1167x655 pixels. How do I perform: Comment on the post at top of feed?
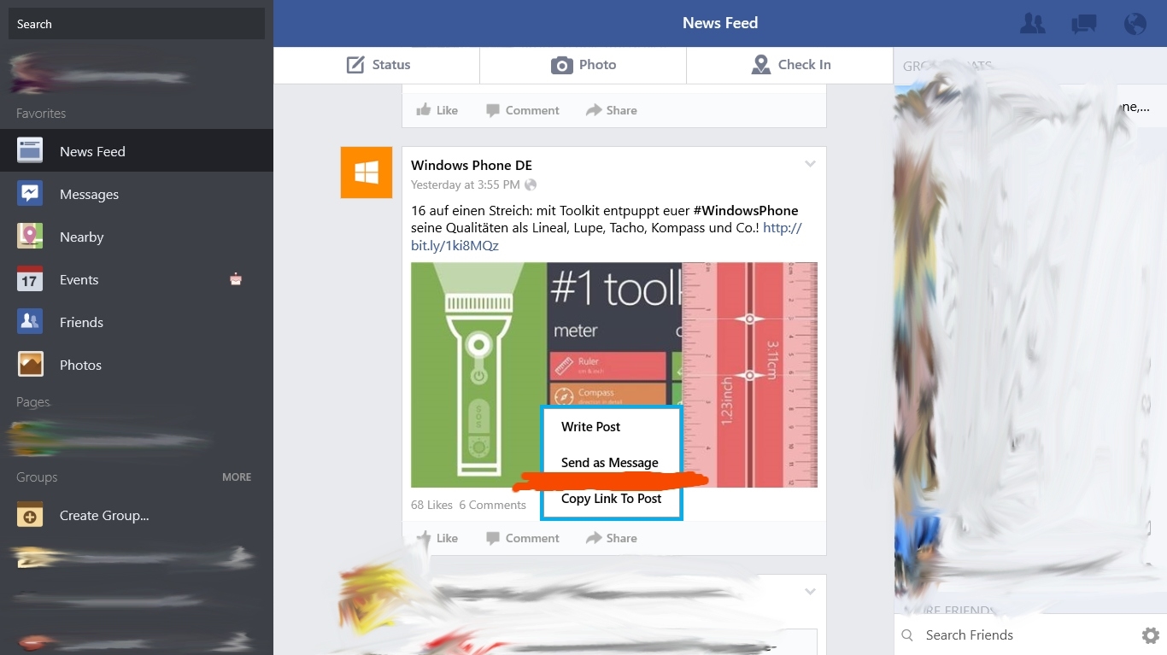click(x=523, y=110)
